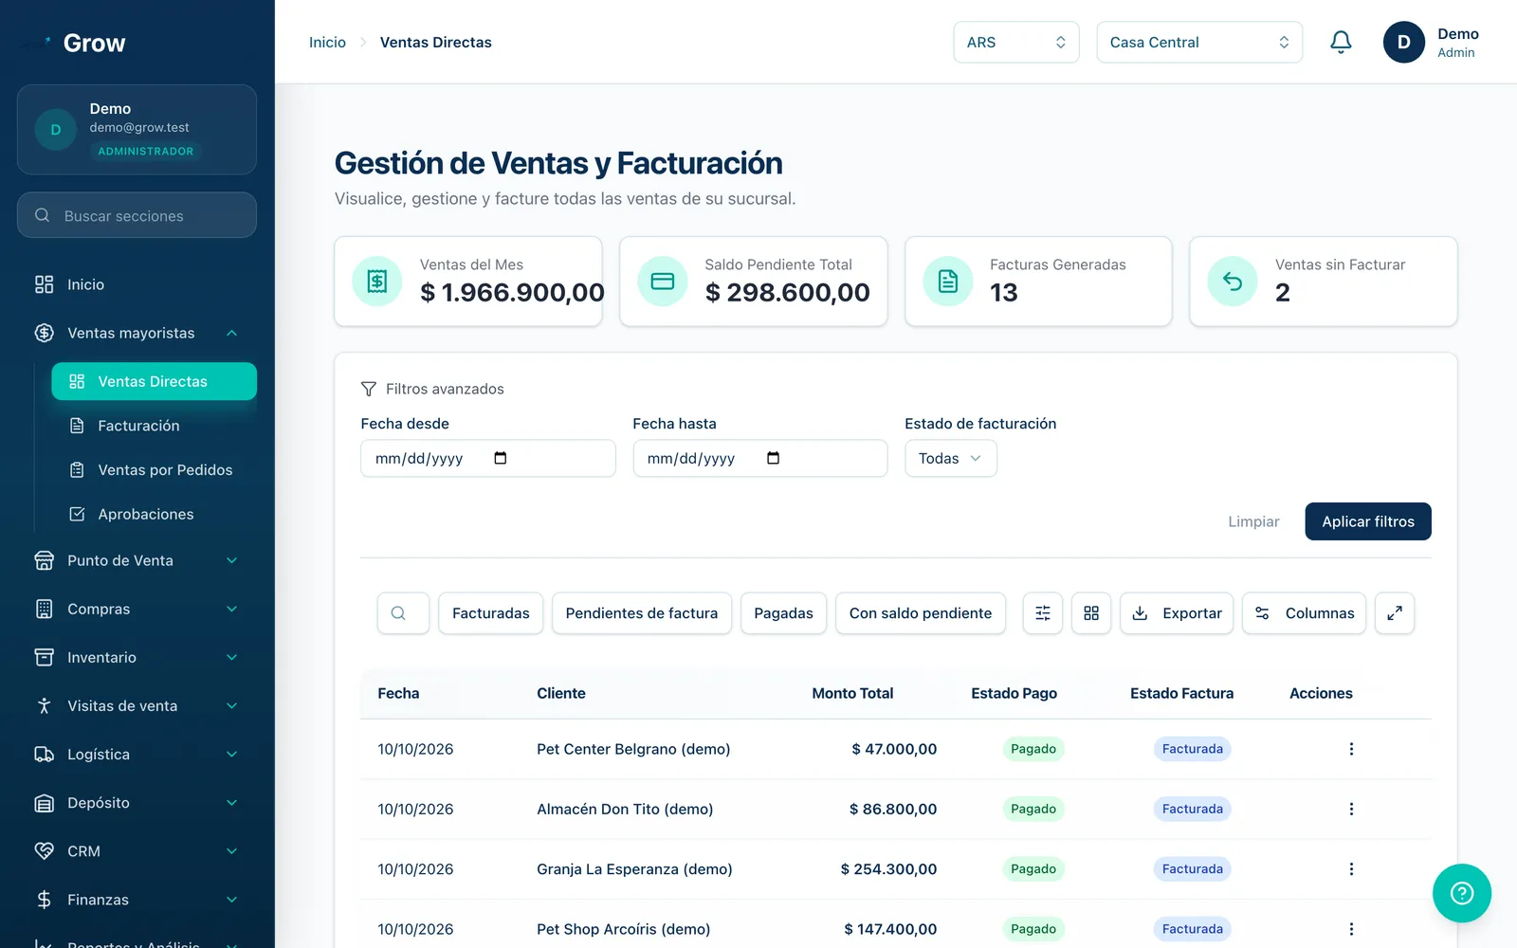
Task: Open Ventas por Pedidos sidebar item
Action: pos(154,470)
